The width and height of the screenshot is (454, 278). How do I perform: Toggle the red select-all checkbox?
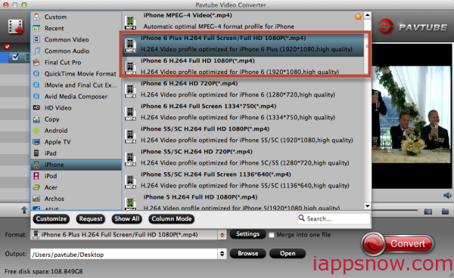pyautogui.click(x=8, y=47)
